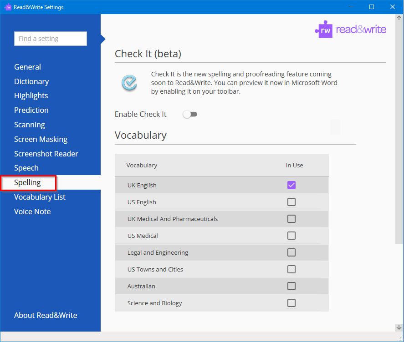This screenshot has height=342, width=404.
Task: Select the US English row label
Action: pyautogui.click(x=142, y=202)
